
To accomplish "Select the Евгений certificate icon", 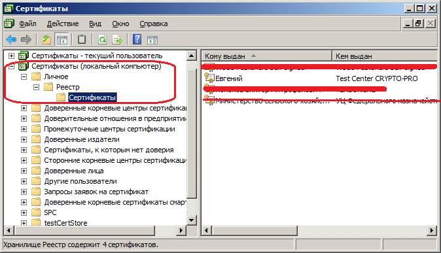I will [209, 78].
